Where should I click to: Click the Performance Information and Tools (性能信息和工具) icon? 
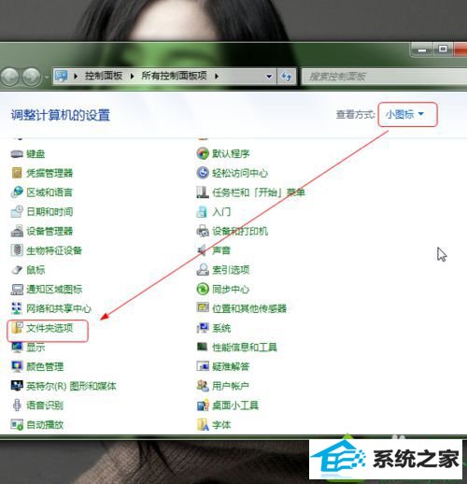203,347
